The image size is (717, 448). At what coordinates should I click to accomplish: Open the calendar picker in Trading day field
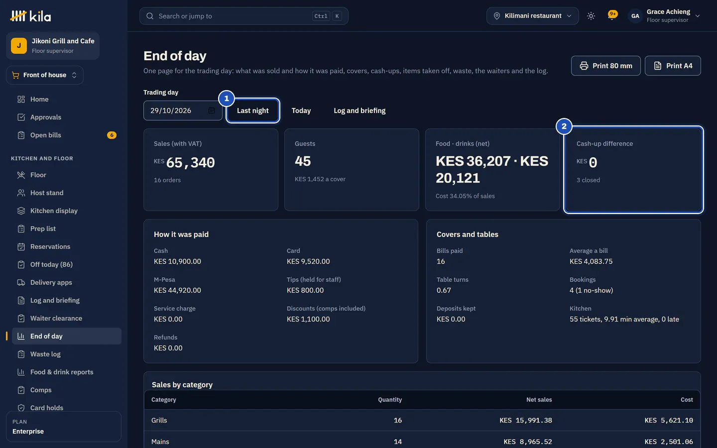coord(212,111)
